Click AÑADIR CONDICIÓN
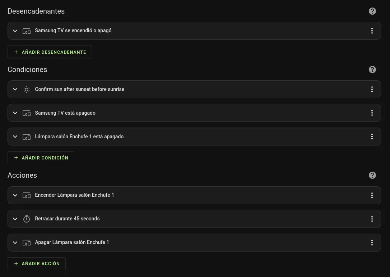The height and width of the screenshot is (277, 390). (41, 157)
